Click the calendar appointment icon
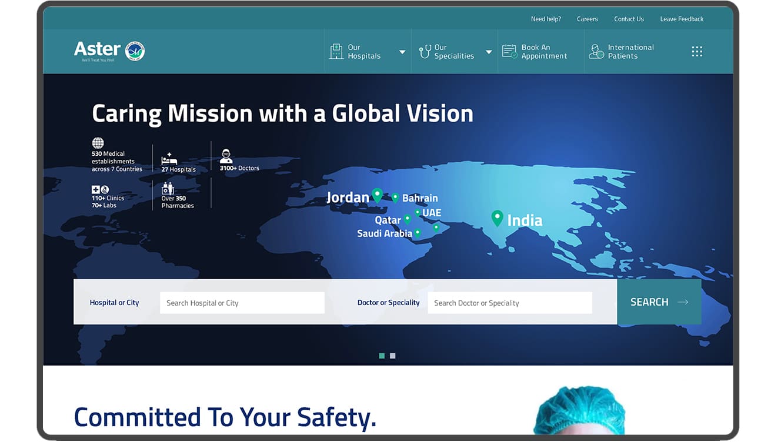 (509, 51)
